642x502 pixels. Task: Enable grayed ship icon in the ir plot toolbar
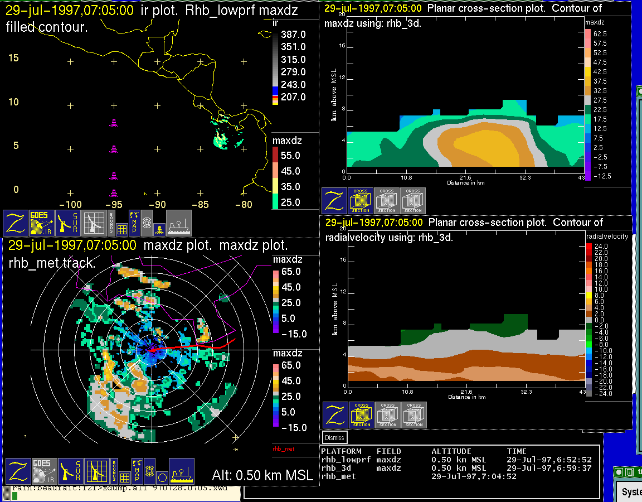point(179,223)
